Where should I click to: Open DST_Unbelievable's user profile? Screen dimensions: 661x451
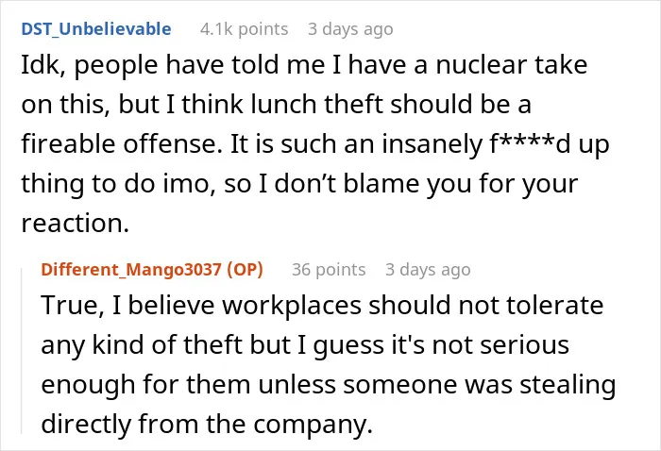[x=96, y=29]
